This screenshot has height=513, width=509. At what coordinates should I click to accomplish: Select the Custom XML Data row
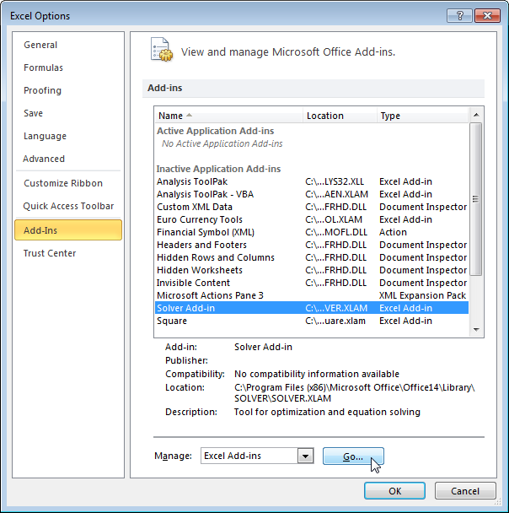(312, 207)
